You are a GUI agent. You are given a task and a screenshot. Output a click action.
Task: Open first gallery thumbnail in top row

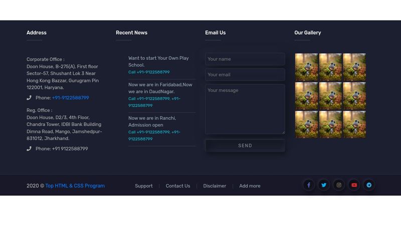coord(306,67)
